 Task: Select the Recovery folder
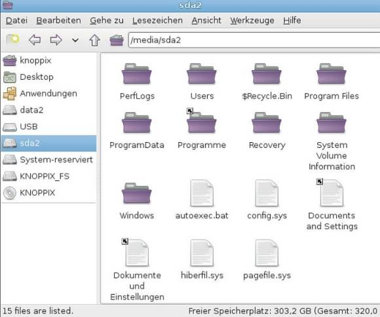coord(267,130)
